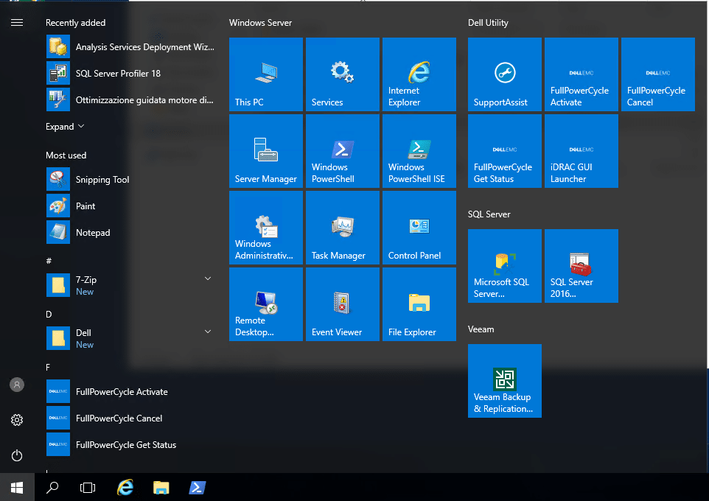Image resolution: width=709 pixels, height=501 pixels.
Task: Open Windows Administrative Tools tile
Action: [x=266, y=228]
